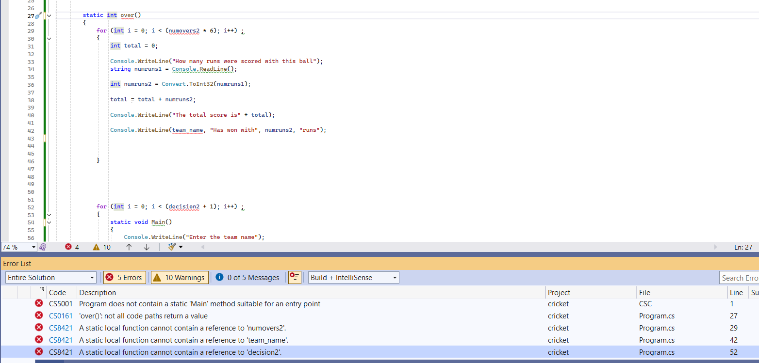Open CS8421 link for 'decision2' error
This screenshot has width=759, height=363.
click(61, 352)
